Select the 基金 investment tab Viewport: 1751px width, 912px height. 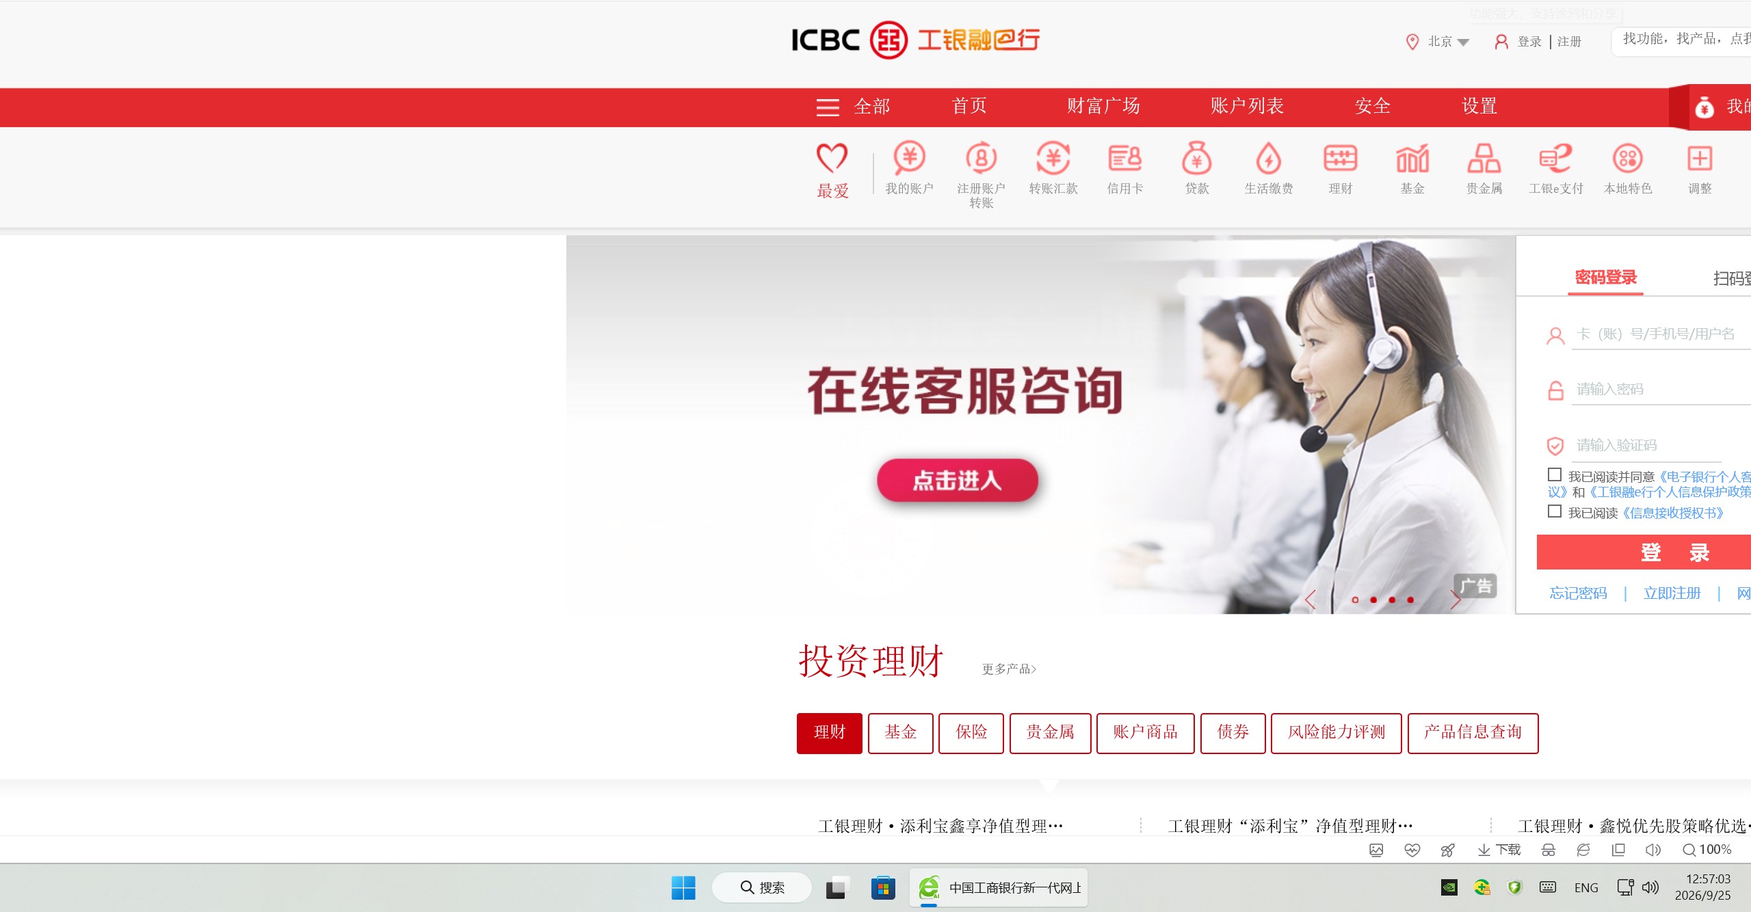pyautogui.click(x=900, y=733)
